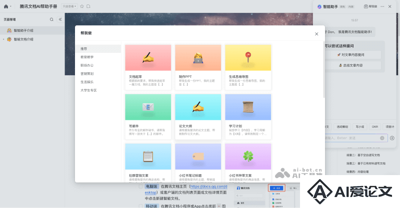The height and width of the screenshot is (208, 400).
Task: Star the document with the favorite icon
Action: 82,6
